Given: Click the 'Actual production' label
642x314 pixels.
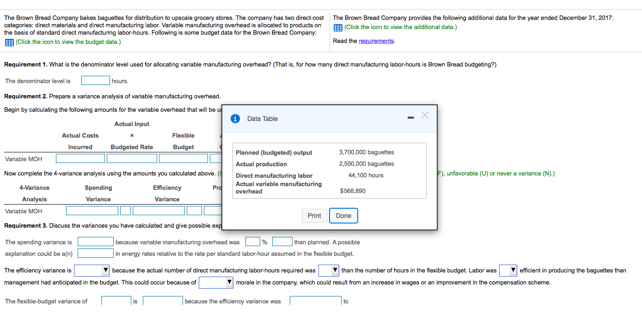Looking at the screenshot, I should pyautogui.click(x=261, y=164).
